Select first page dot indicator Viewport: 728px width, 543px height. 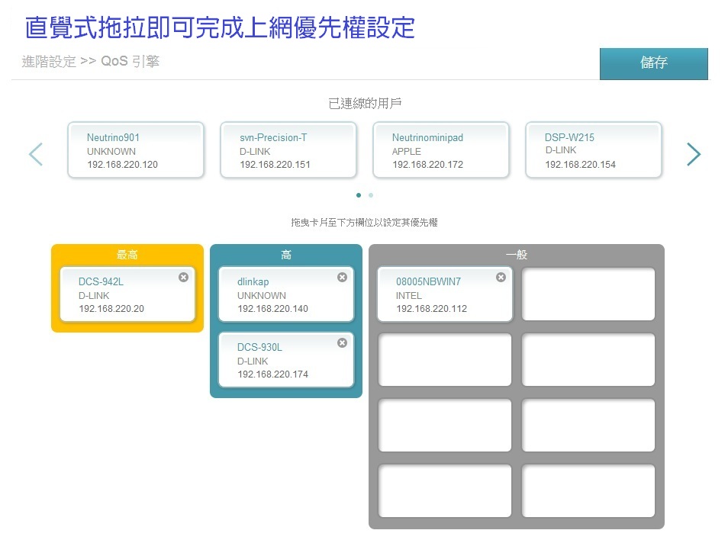[359, 195]
